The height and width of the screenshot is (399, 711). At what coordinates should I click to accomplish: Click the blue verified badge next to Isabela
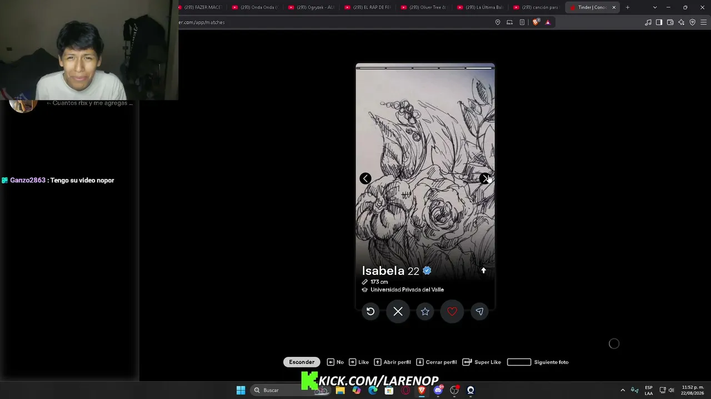[x=427, y=270]
